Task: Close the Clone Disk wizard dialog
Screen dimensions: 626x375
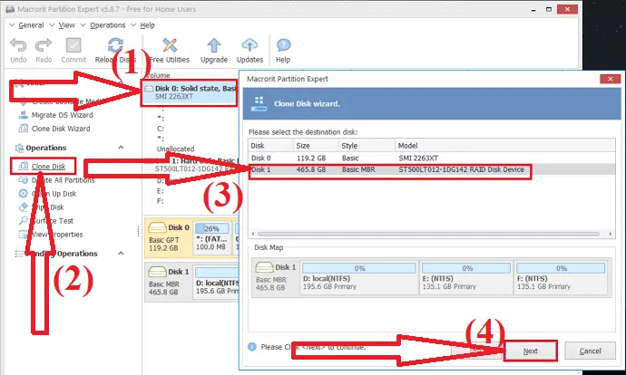Action: pyautogui.click(x=610, y=79)
